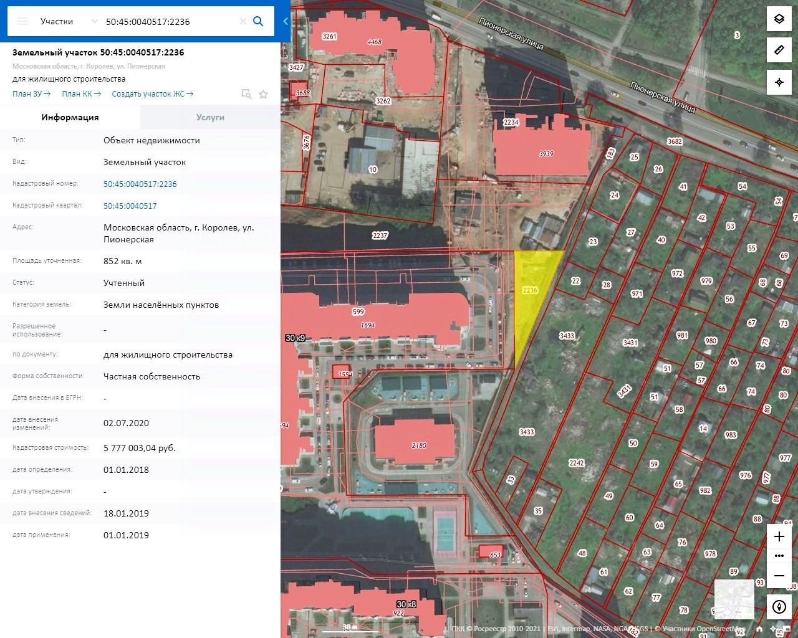
Task: Zoom out on the map
Action: coord(779,576)
